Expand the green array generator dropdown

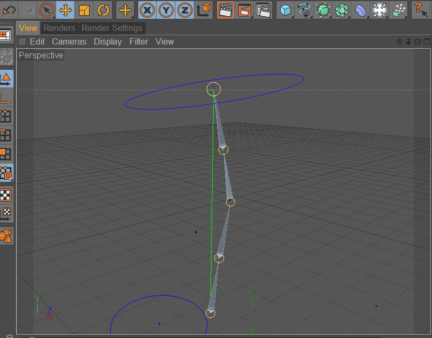coord(341,10)
